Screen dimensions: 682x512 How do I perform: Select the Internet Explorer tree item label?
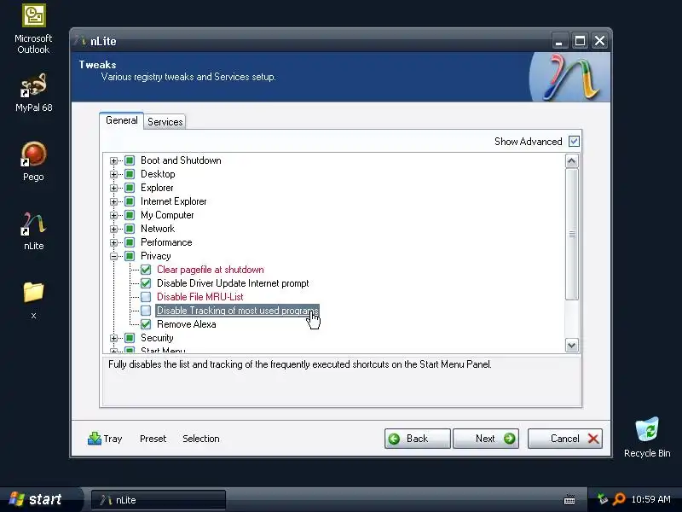click(174, 201)
